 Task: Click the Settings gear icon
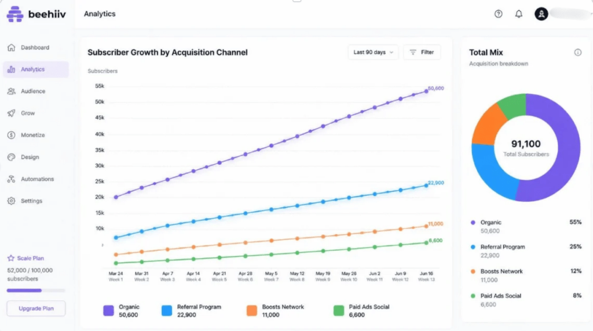12,201
